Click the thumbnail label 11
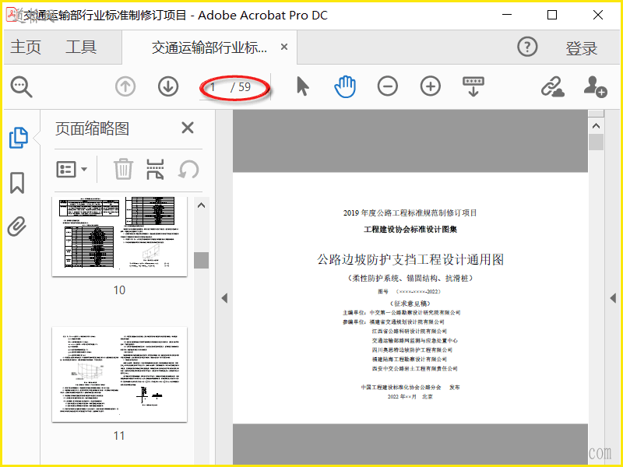The height and width of the screenshot is (467, 623). [119, 436]
